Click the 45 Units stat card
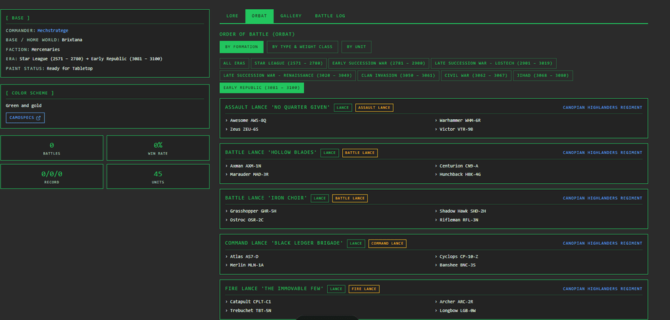 (x=158, y=177)
